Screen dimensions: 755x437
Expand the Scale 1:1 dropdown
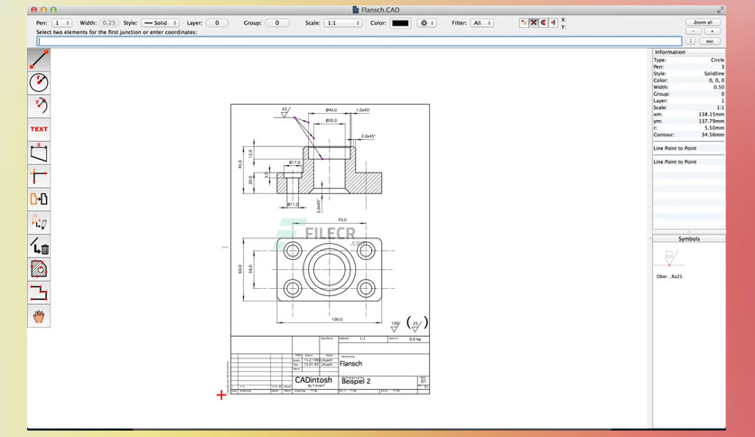[343, 23]
